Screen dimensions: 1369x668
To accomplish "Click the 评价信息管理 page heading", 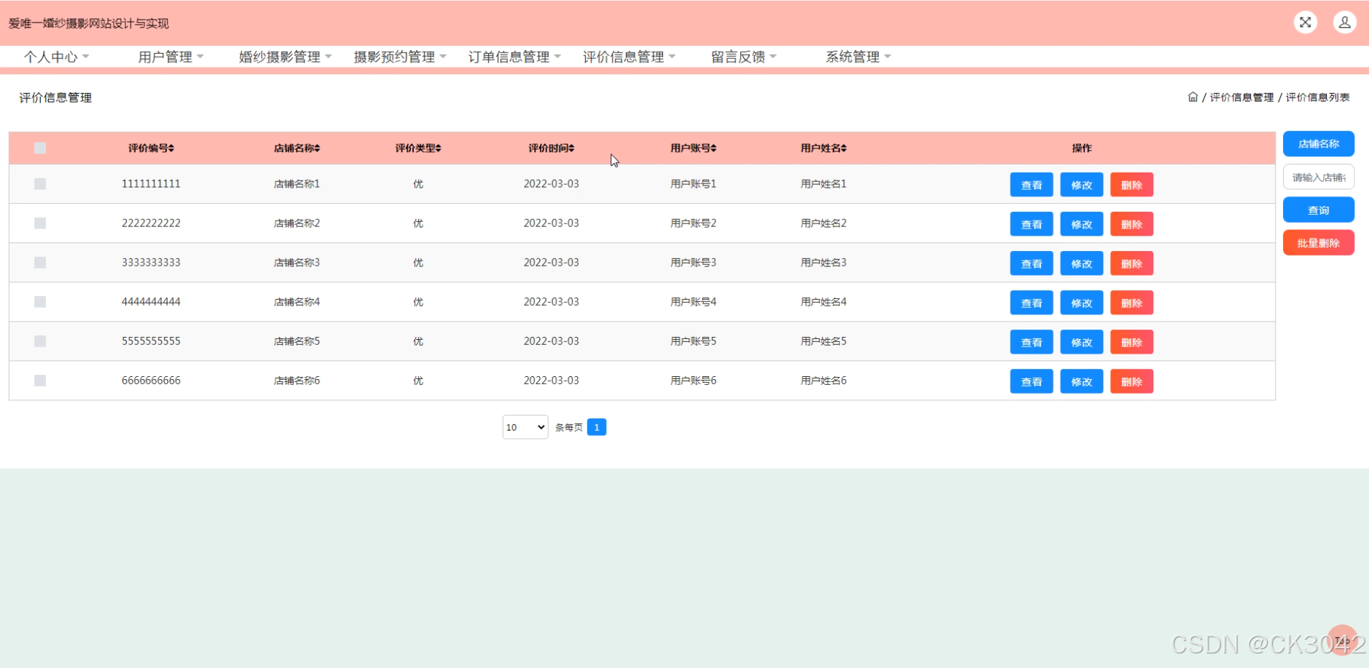I will pyautogui.click(x=55, y=98).
